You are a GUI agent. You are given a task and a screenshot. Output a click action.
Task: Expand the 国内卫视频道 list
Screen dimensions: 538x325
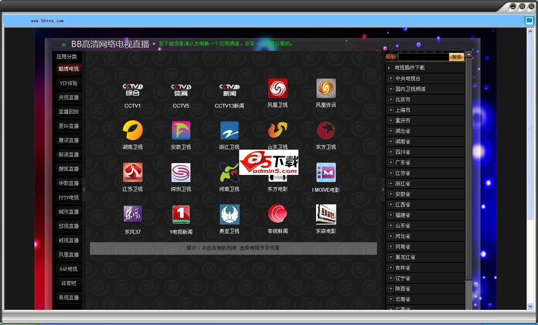point(391,89)
